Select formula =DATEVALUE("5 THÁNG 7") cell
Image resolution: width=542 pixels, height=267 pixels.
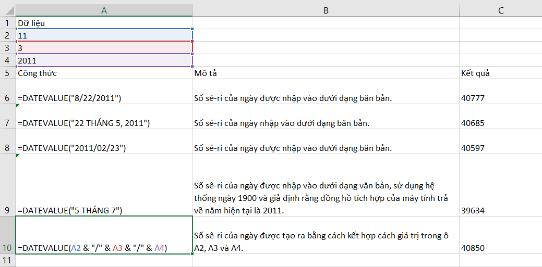point(104,185)
